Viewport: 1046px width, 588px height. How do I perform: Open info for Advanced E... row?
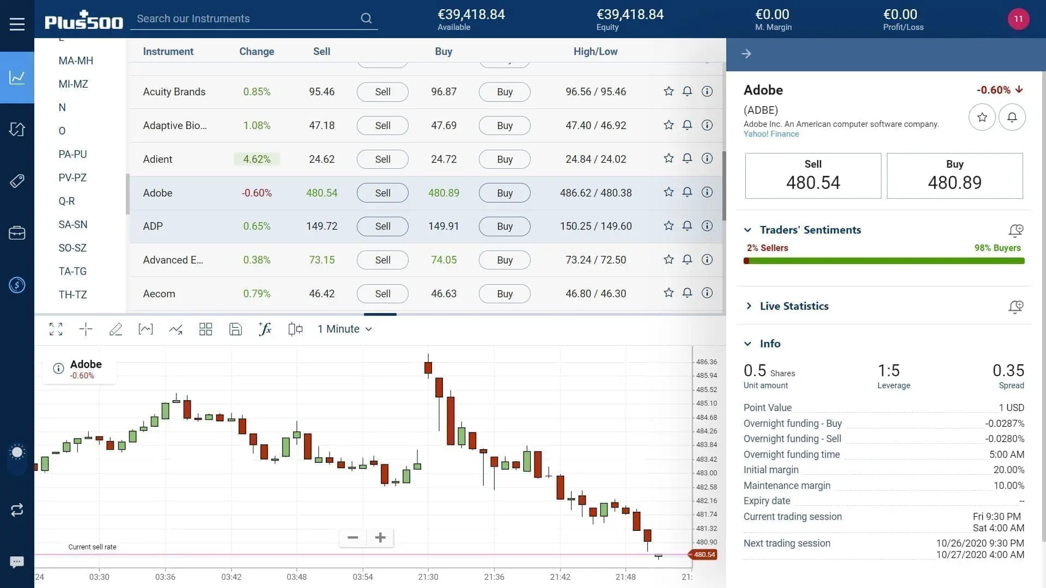707,259
